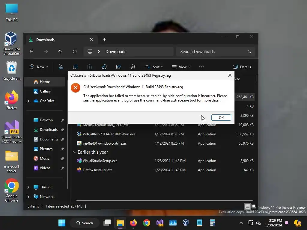Refresh the Downloads folder
The width and height of the screenshot is (307, 230).
(75, 52)
